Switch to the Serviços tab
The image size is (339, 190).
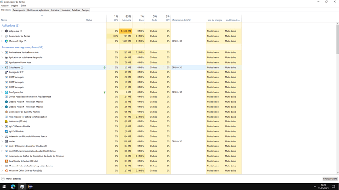tap(85, 10)
